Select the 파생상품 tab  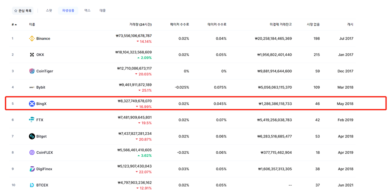pos(68,11)
